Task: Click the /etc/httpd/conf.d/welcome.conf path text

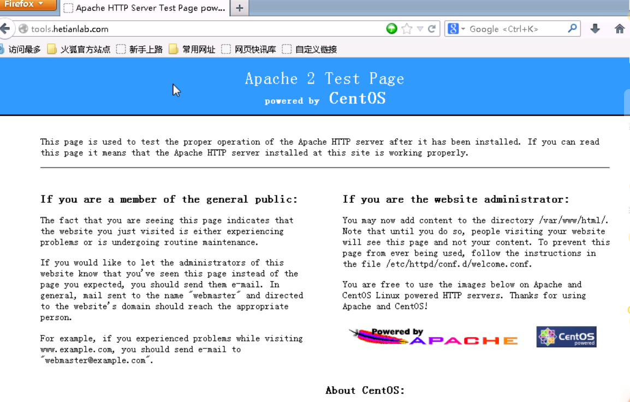Action: coord(459,264)
